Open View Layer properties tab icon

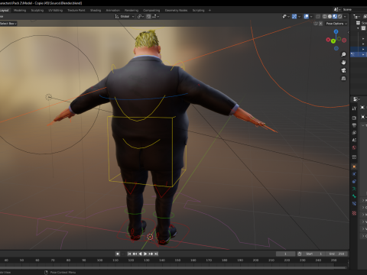354,133
